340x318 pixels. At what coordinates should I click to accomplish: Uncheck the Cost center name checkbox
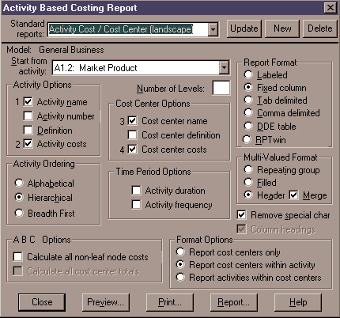132,121
